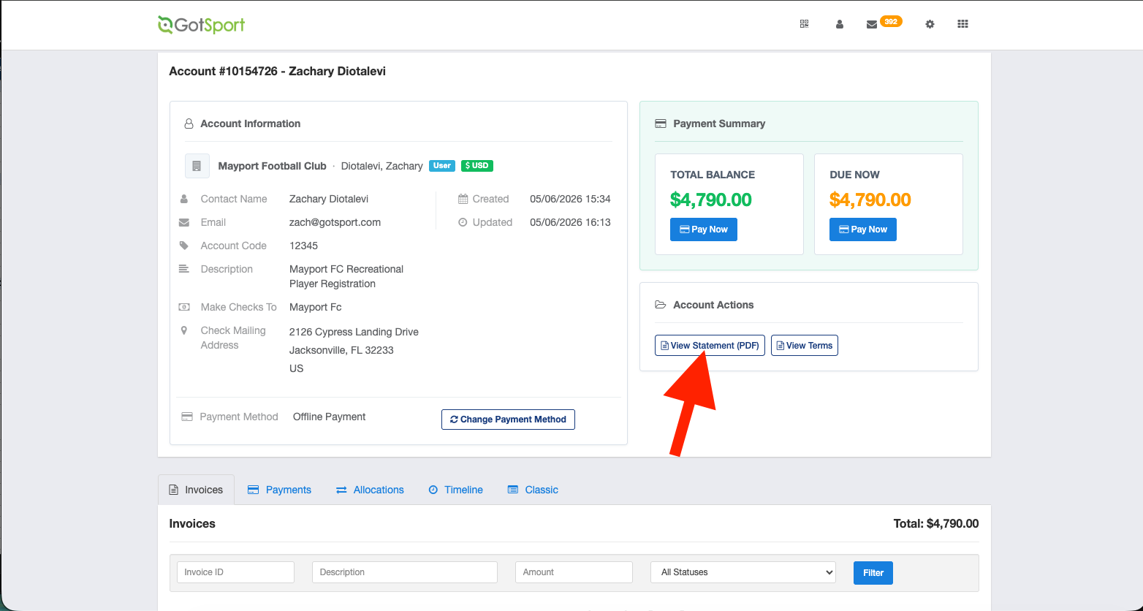Focus the Amount filter field
Screen dimensions: 1143x611
[x=574, y=572]
